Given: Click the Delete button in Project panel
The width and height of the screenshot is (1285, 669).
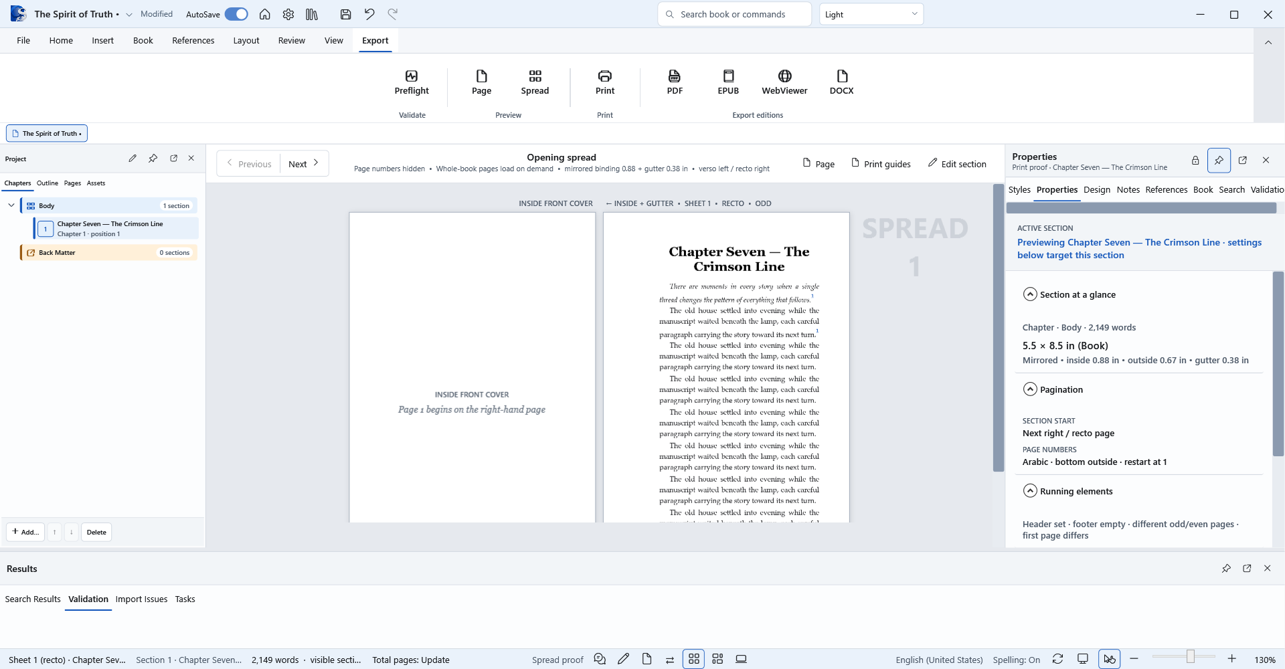Looking at the screenshot, I should click(96, 532).
